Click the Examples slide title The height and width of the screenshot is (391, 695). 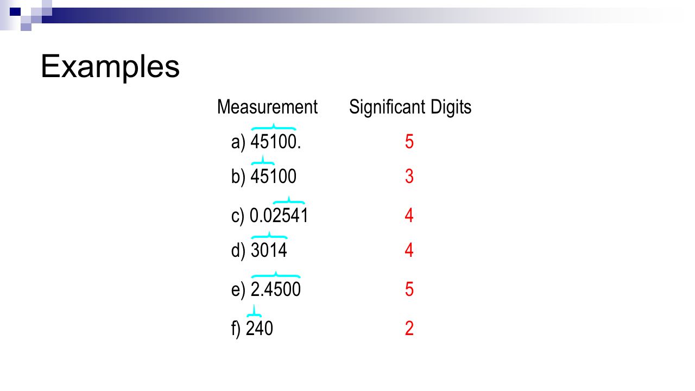[x=110, y=67]
